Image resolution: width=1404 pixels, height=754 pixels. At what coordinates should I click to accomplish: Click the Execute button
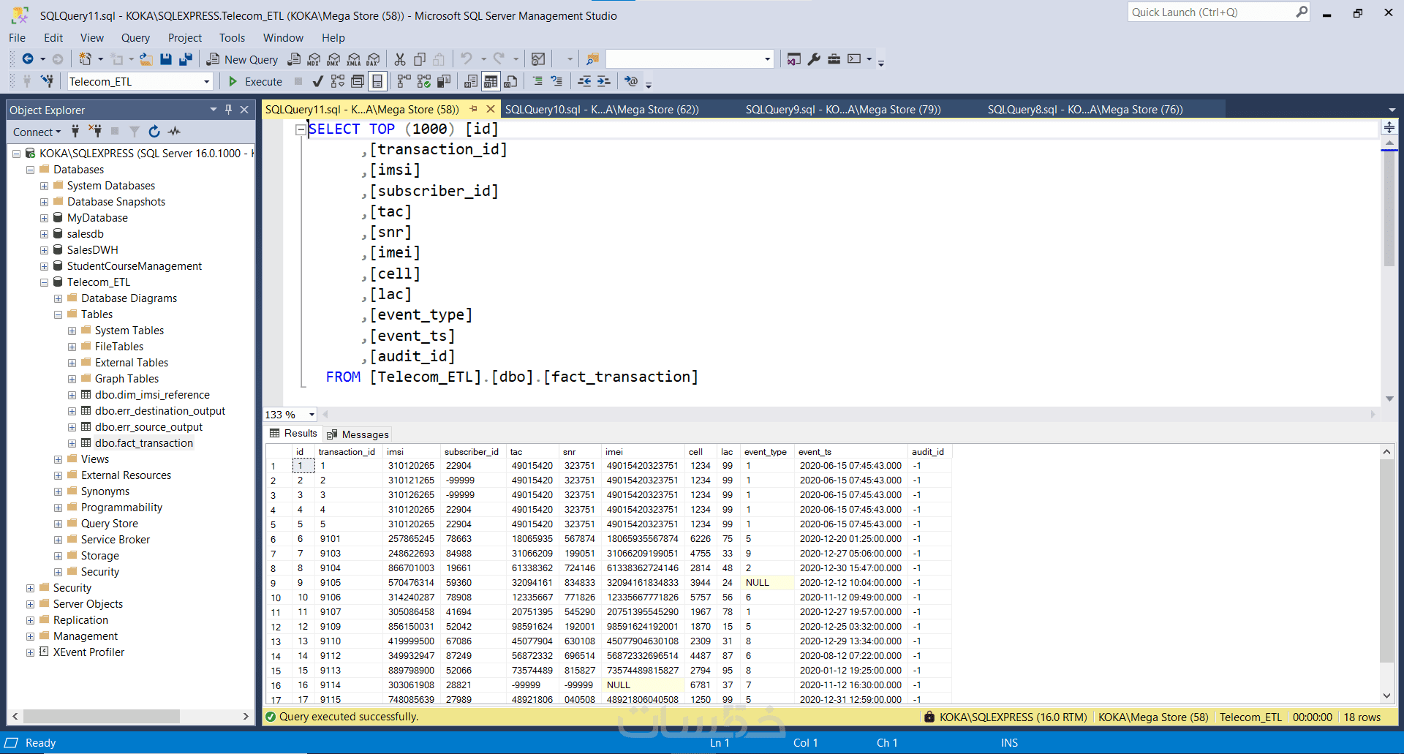pos(255,81)
